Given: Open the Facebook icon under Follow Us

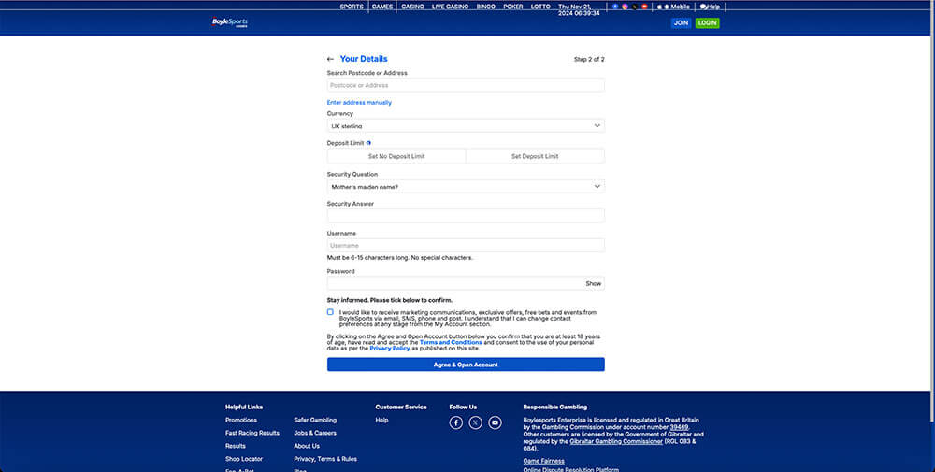Looking at the screenshot, I should click(455, 422).
